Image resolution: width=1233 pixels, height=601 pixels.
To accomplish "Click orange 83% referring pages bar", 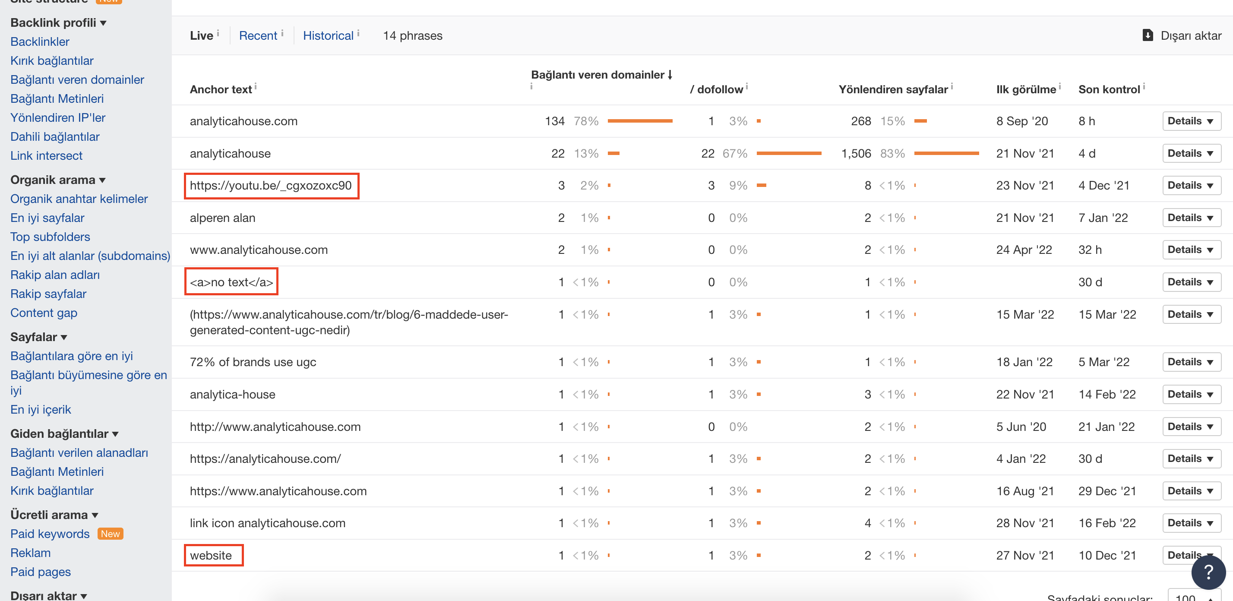I will [946, 153].
